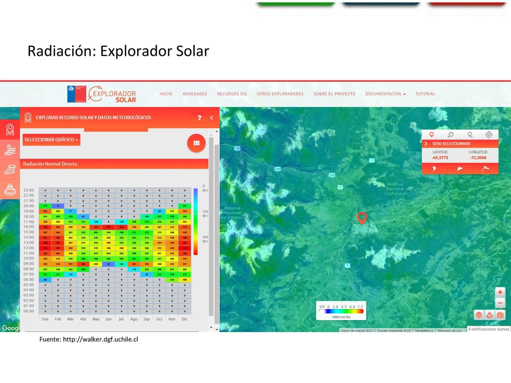Open Sobre el Proyecto page
The width and height of the screenshot is (511, 383).
click(x=334, y=94)
